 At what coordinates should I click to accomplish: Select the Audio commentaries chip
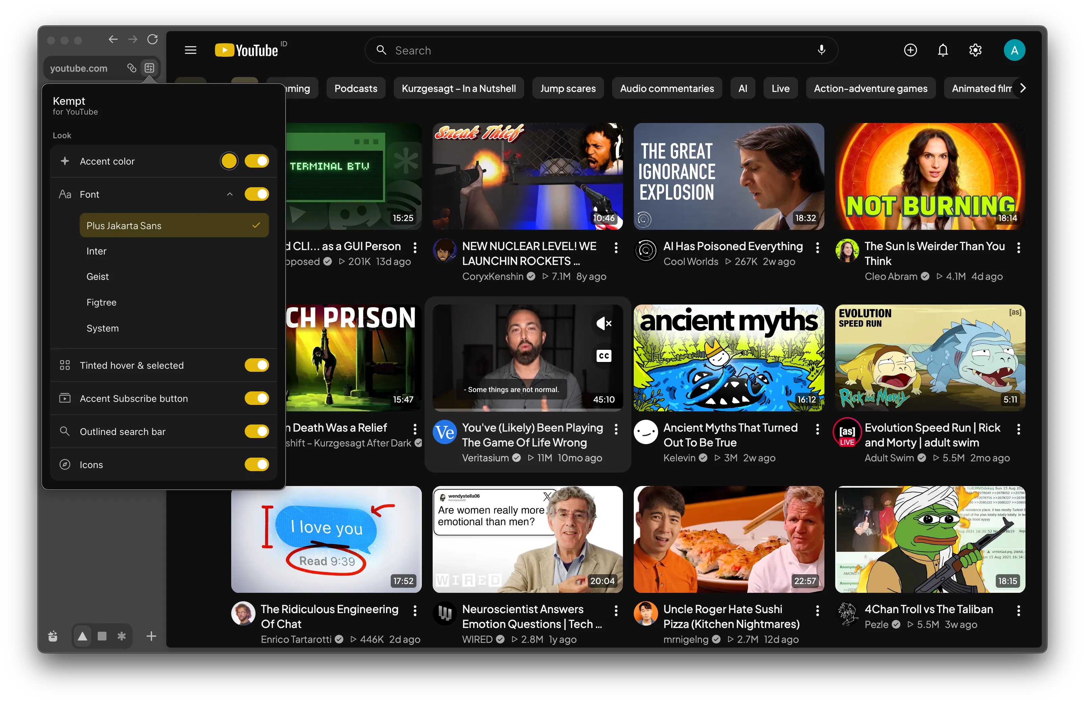click(x=667, y=89)
